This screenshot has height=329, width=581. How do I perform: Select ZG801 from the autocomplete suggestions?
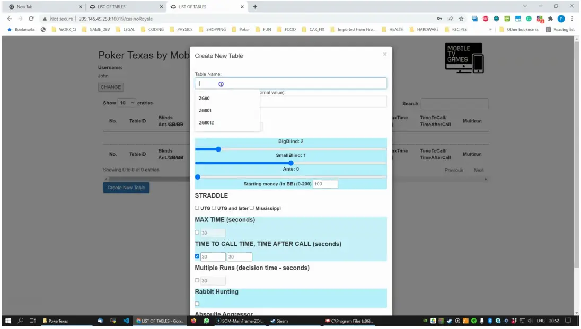pos(206,110)
